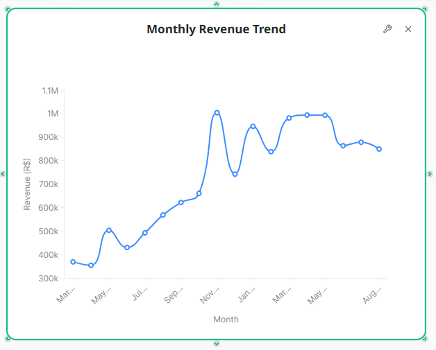Viewport: 436px width, 350px height.
Task: Click the left edge resize handle arrow
Action: (3, 174)
